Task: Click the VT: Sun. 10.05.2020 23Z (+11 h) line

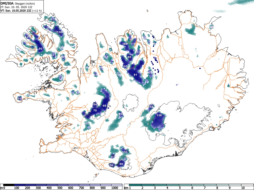Action: point(21,11)
